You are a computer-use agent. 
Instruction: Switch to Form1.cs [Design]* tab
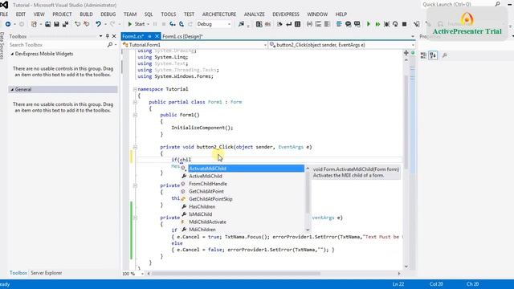[x=182, y=36]
